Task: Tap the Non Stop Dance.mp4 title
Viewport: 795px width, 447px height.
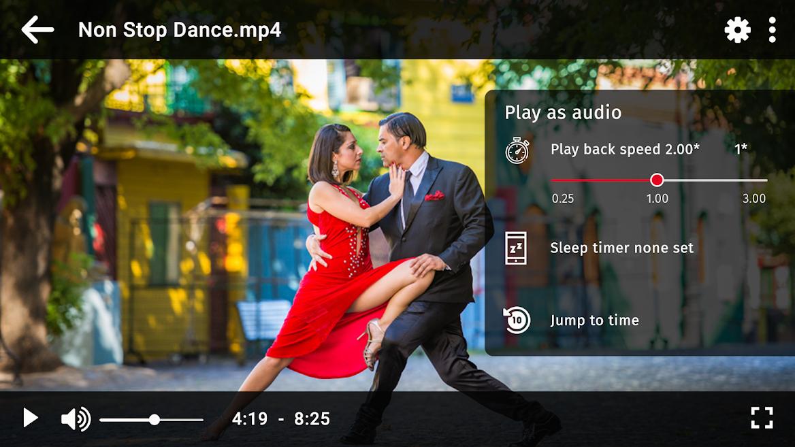Action: (x=179, y=30)
